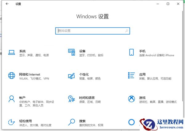Image resolution: width=185 pixels, height=131 pixels.
Task: Select the 游戏 category title
Action: pyautogui.click(x=142, y=98)
